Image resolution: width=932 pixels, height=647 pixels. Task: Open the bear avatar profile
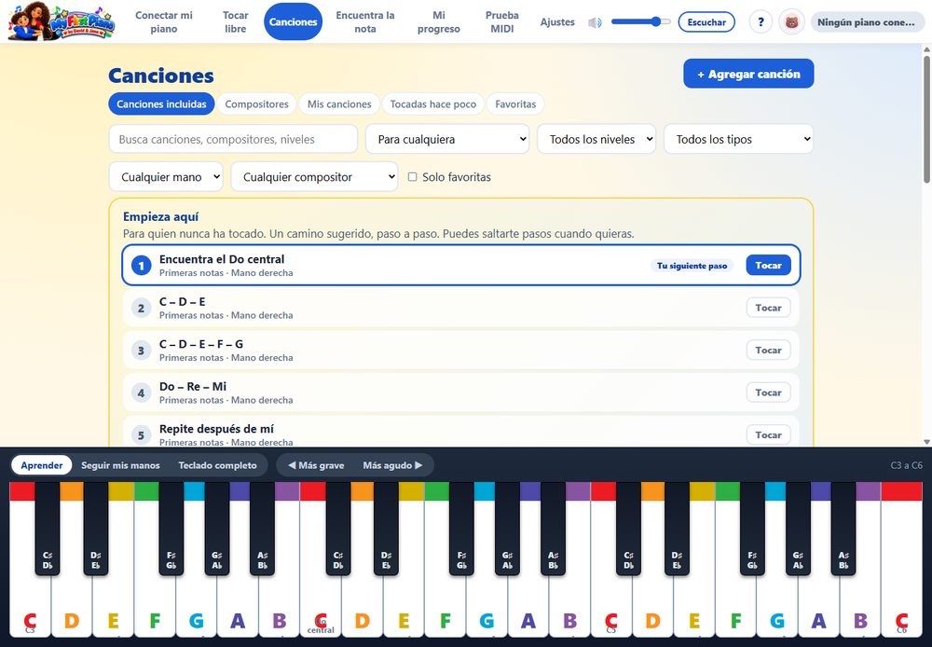point(791,22)
